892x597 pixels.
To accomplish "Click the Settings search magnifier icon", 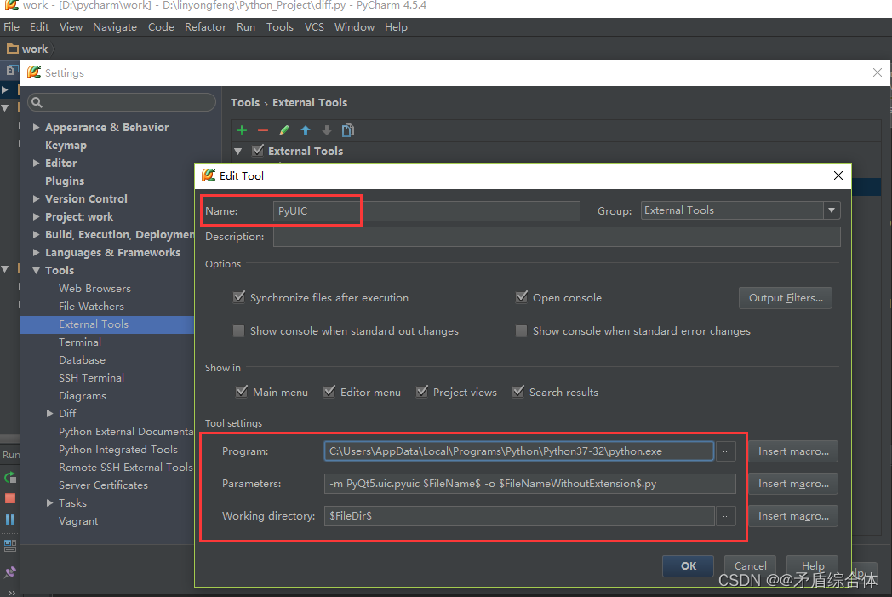I will point(37,102).
